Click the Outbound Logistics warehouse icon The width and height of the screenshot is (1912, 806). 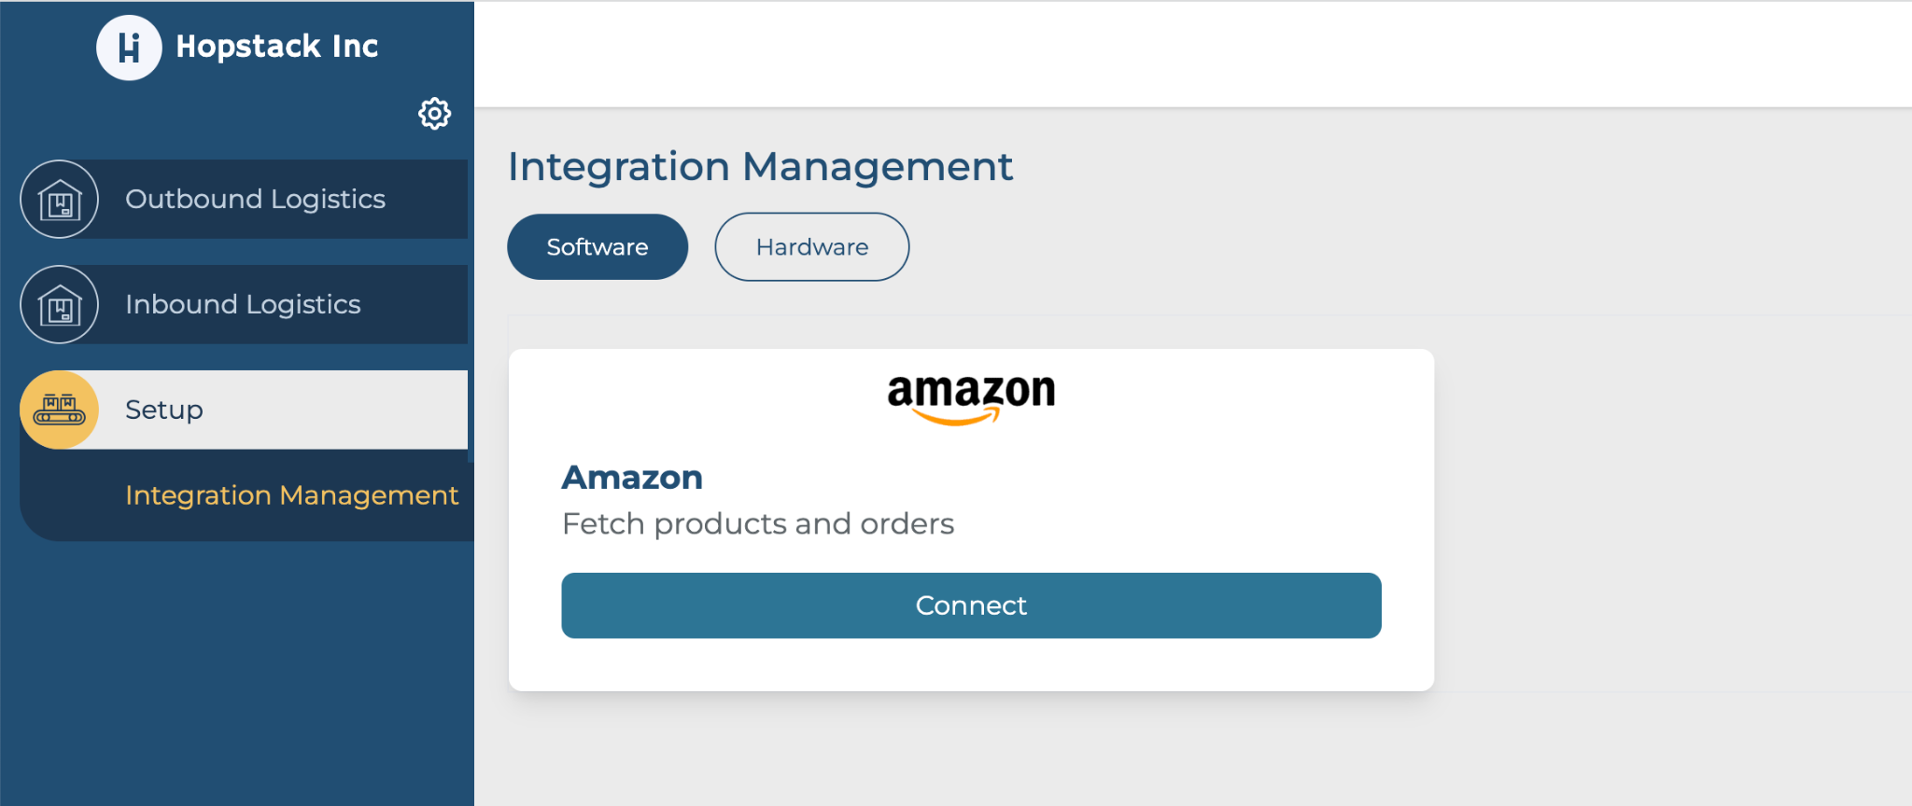(60, 199)
